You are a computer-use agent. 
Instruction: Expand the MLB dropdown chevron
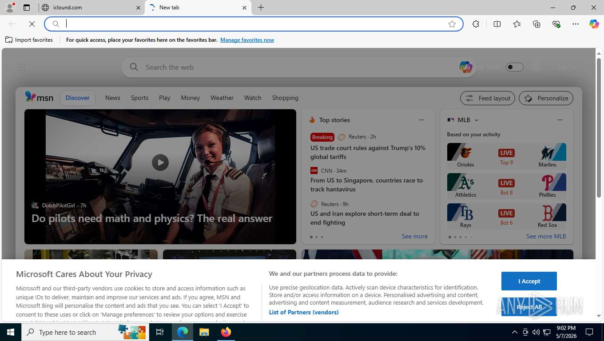[x=477, y=120]
